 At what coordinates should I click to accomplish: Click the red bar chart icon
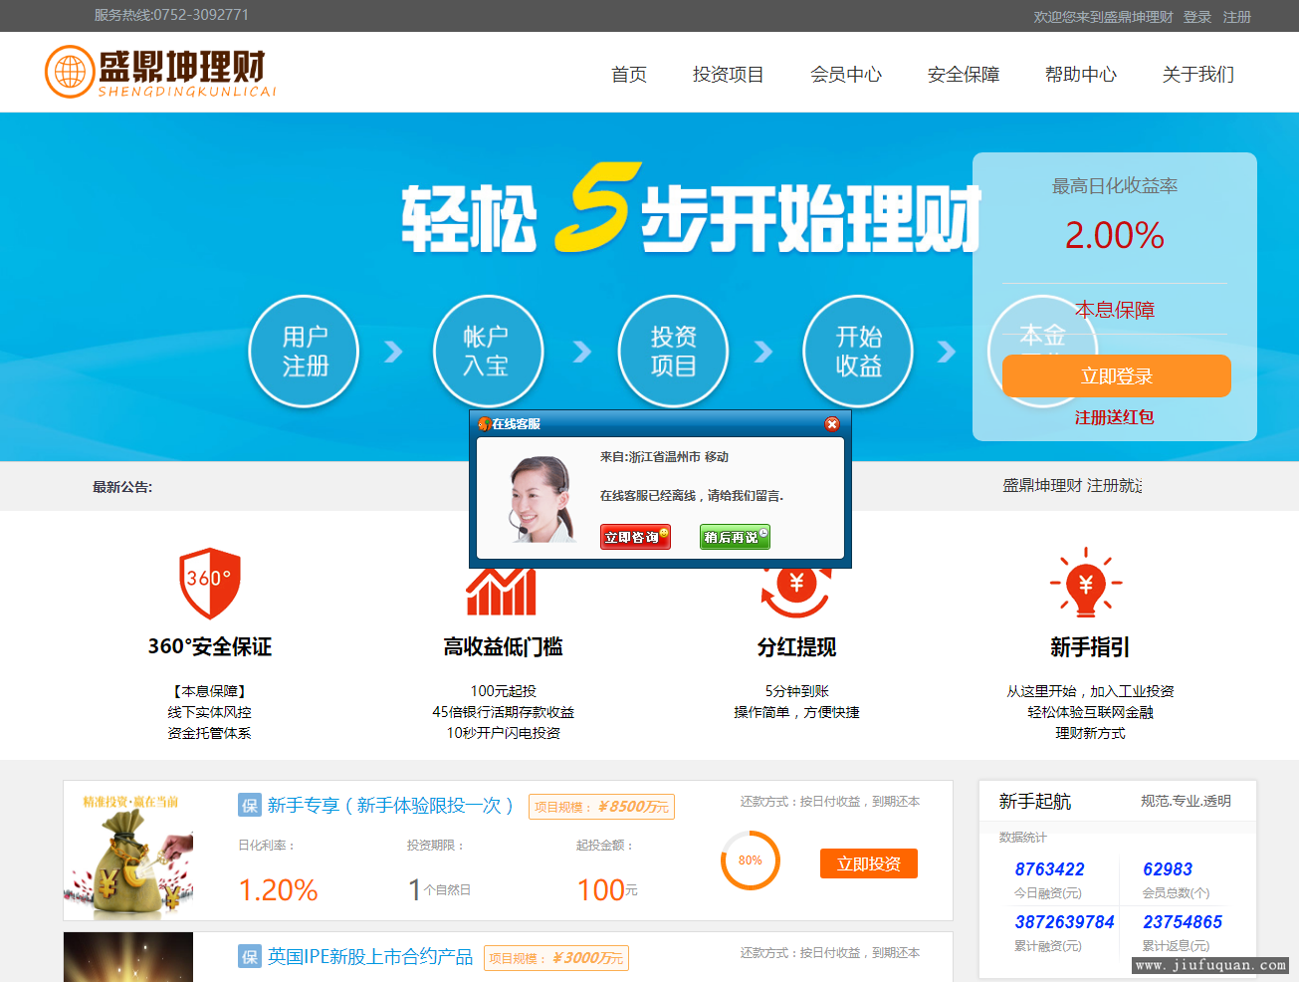coord(502,593)
